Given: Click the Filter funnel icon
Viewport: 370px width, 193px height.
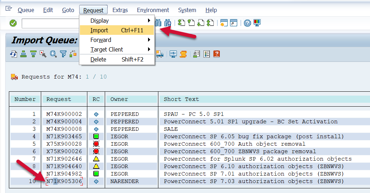Looking at the screenshot, I should pyautogui.click(x=63, y=54).
